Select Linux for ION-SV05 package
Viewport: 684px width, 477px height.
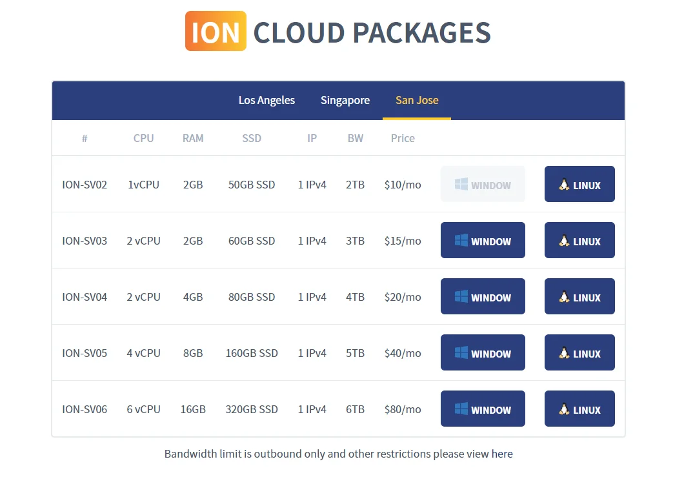point(579,352)
